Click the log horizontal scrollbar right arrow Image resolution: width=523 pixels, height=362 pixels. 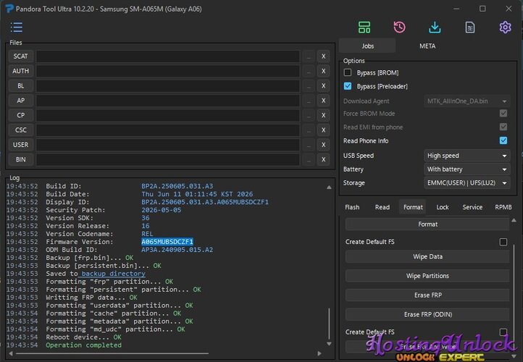point(319,353)
